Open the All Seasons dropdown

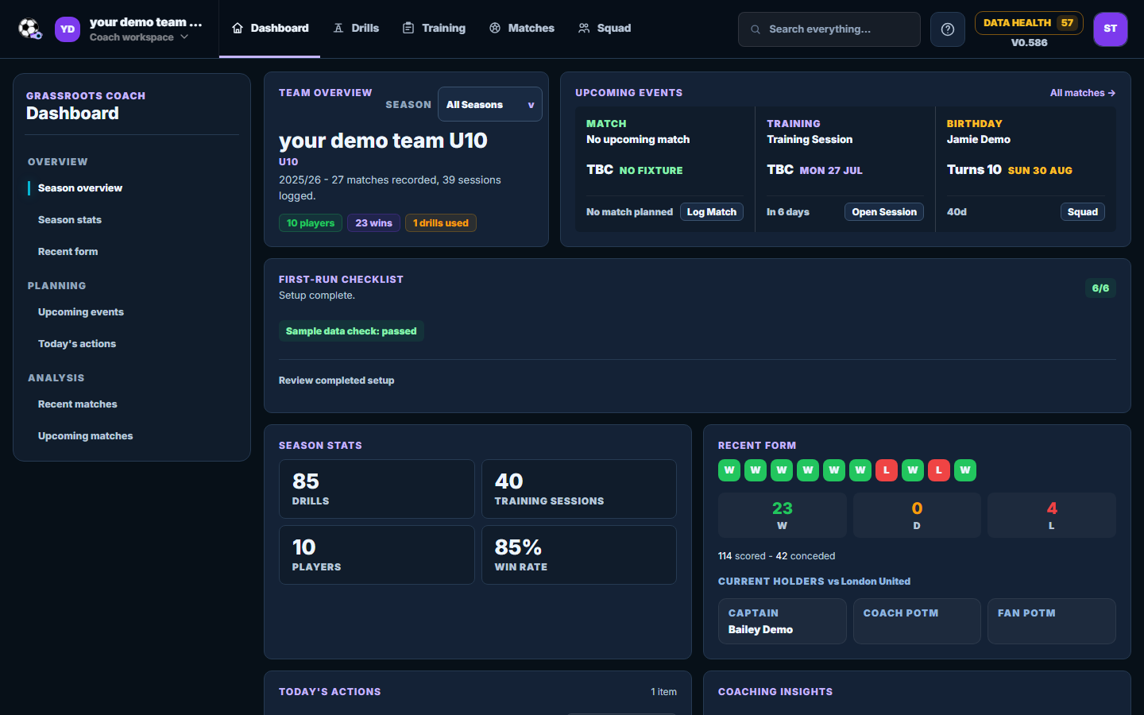coord(490,104)
